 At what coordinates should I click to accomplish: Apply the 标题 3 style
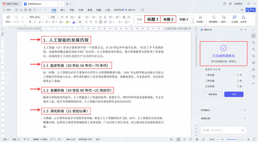tap(184, 19)
